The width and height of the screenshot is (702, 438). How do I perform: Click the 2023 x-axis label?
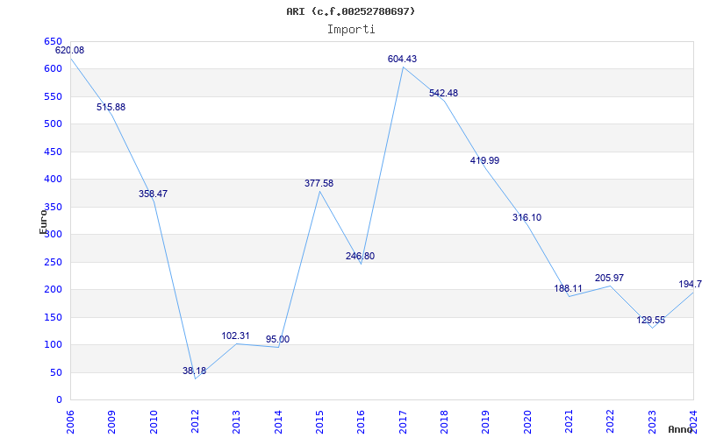[x=652, y=422]
